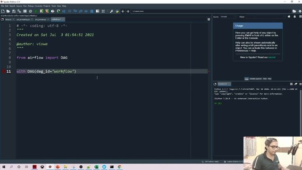302x170 pixels.
Task: Re-run last script toolbar icon
Action: tap(58, 11)
